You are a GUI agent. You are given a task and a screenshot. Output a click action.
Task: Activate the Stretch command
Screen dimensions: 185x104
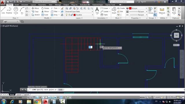36,15
